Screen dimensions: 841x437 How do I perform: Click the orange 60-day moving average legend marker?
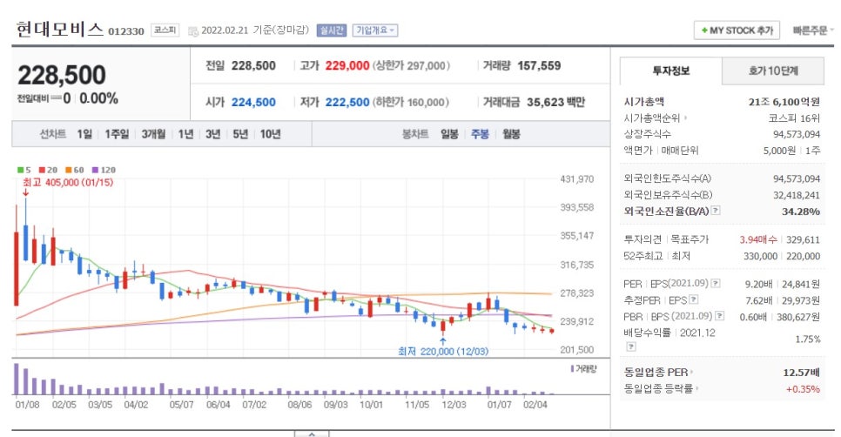coord(69,170)
